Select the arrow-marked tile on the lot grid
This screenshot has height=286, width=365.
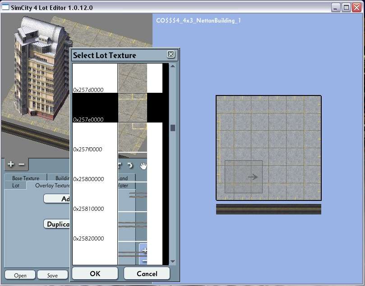click(x=244, y=177)
